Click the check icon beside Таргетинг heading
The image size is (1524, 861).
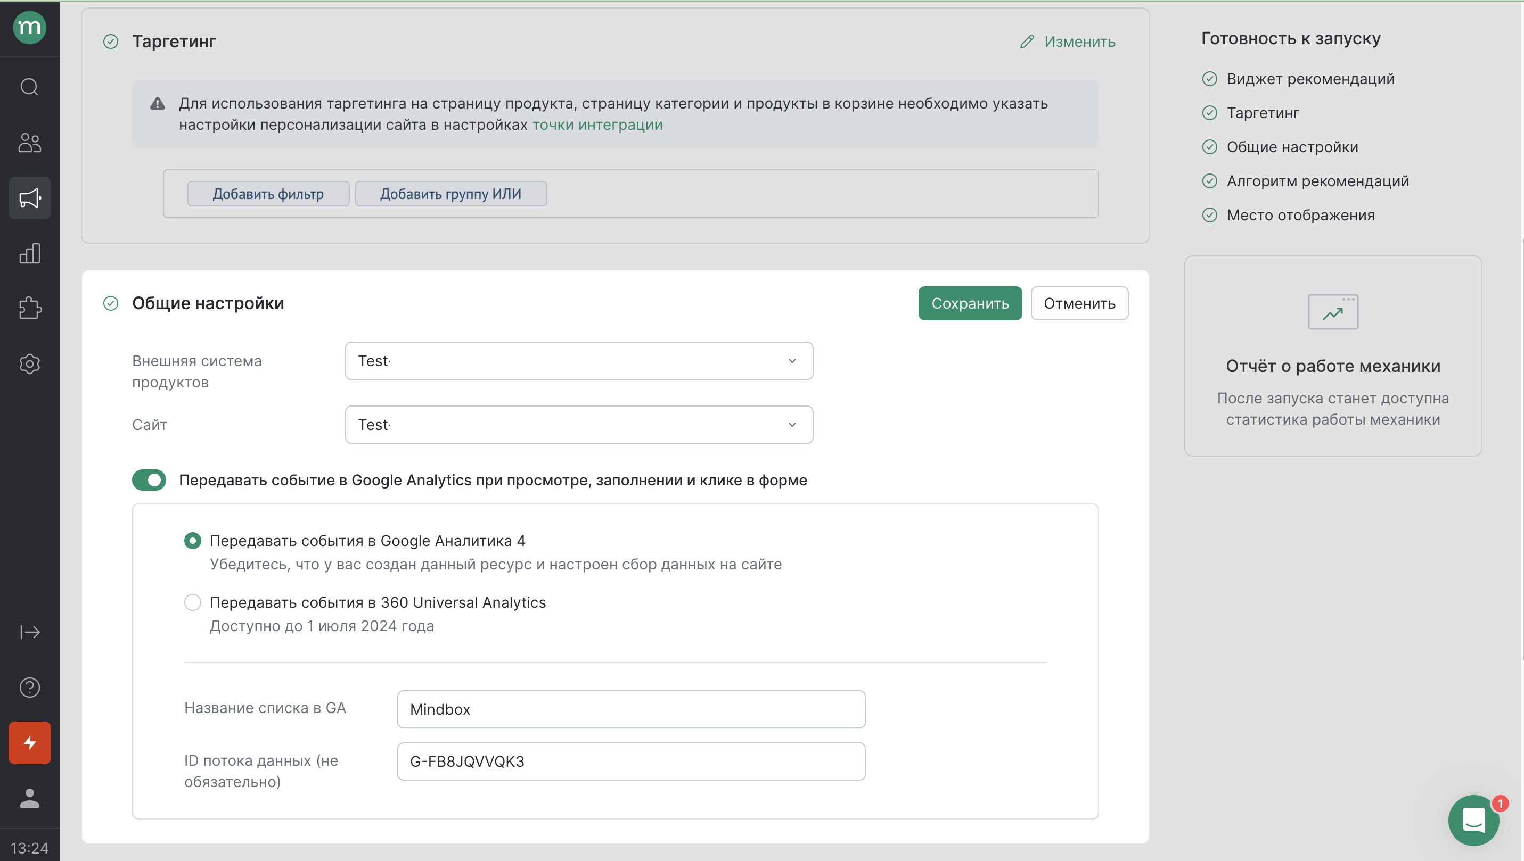click(x=111, y=42)
